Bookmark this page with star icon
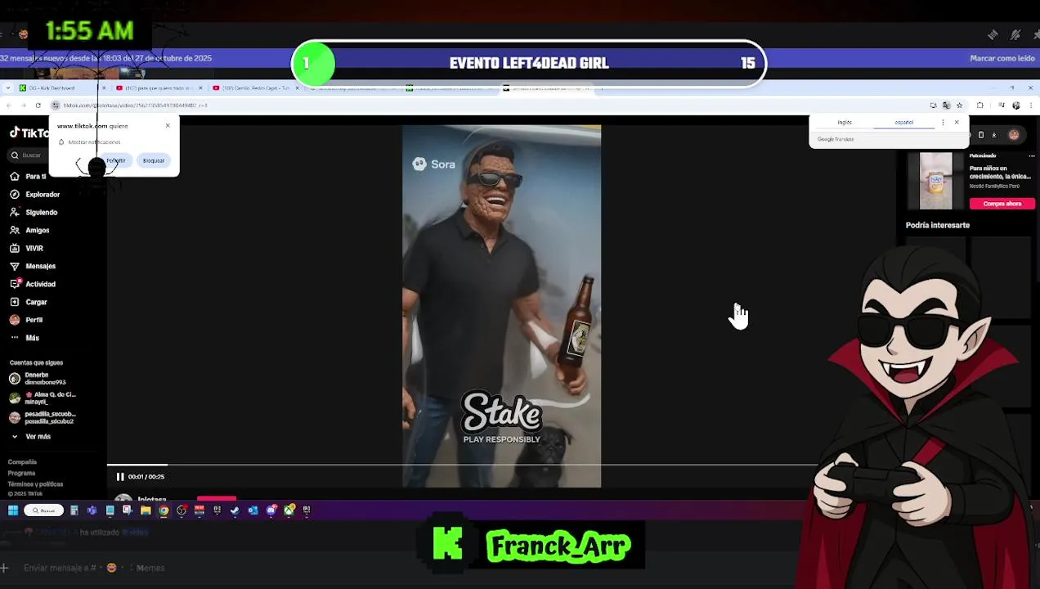The width and height of the screenshot is (1040, 589). tap(959, 106)
